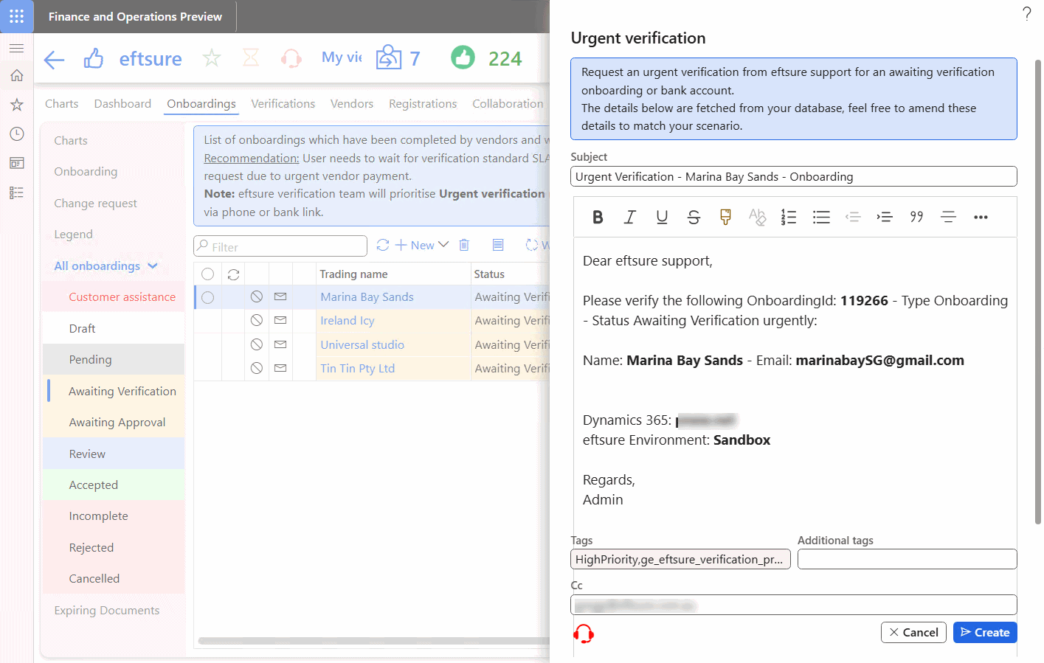This screenshot has width=1044, height=663.
Task: Click the back arrow in eftsure header
Action: tap(54, 59)
